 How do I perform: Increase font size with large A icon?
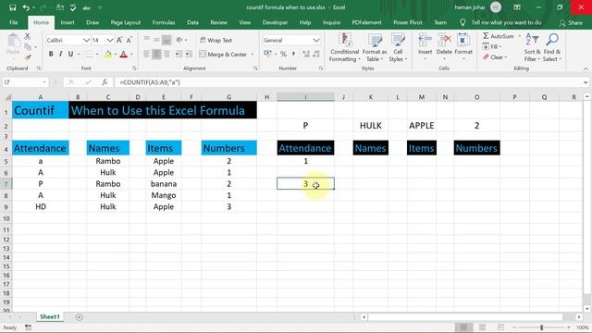(x=119, y=40)
